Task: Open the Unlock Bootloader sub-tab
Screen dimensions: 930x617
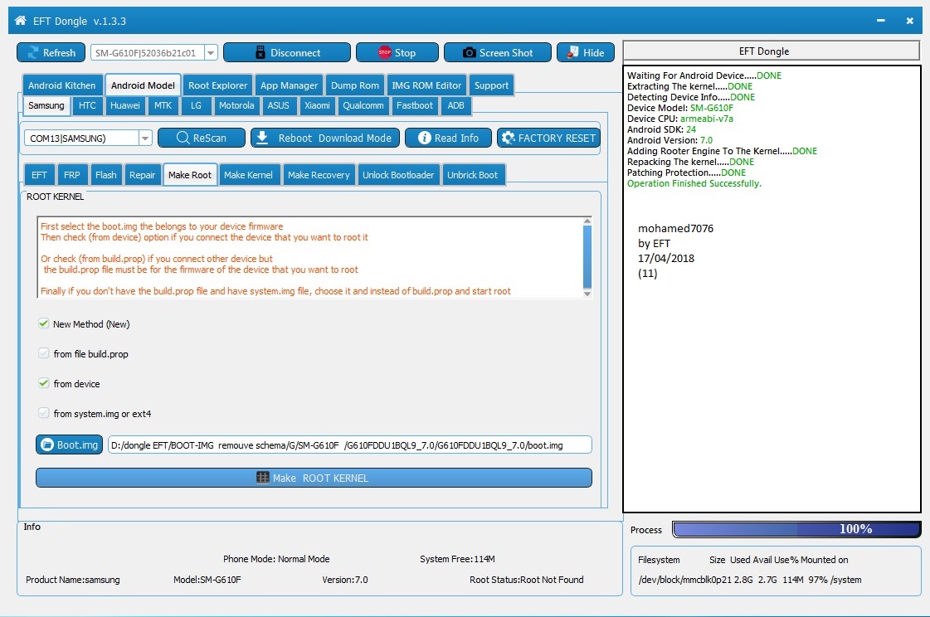Action: (x=398, y=175)
